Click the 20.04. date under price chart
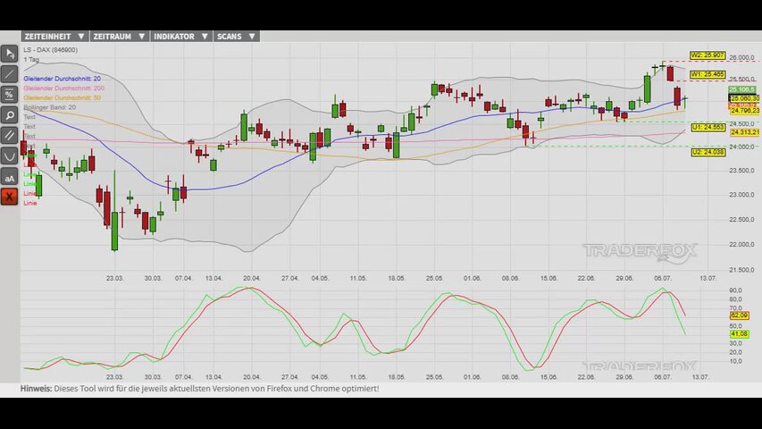The height and width of the screenshot is (429, 762). coord(251,278)
